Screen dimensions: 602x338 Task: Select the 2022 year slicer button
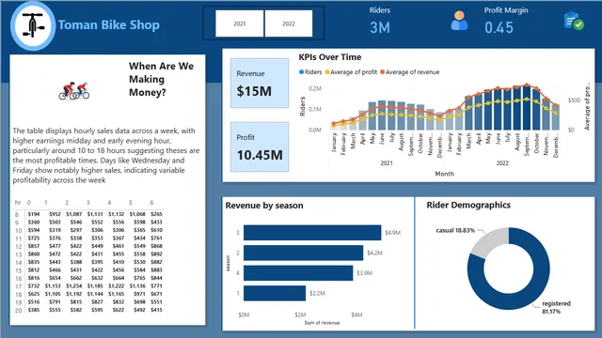289,23
